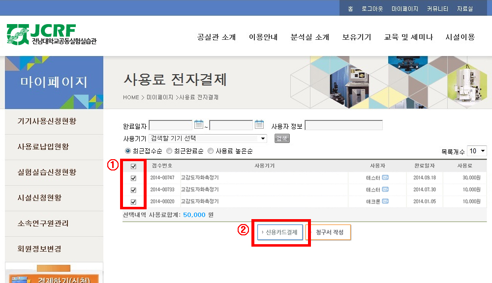Uncheck the row 2014-00020 checkbox
The image size is (492, 283).
(x=133, y=202)
